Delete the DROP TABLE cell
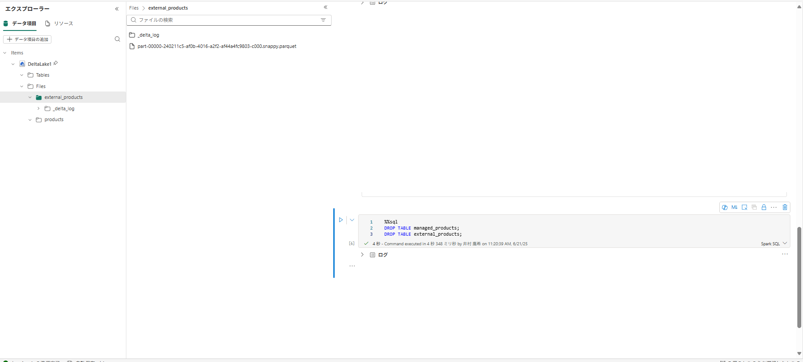 [x=785, y=207]
